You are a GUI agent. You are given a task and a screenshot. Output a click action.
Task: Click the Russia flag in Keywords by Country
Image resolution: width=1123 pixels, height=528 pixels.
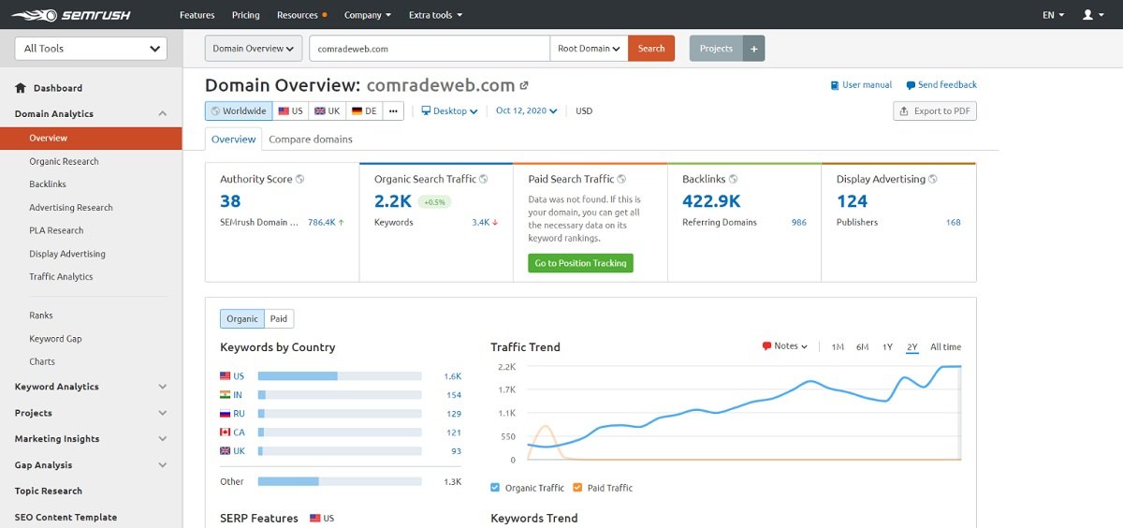click(x=225, y=414)
